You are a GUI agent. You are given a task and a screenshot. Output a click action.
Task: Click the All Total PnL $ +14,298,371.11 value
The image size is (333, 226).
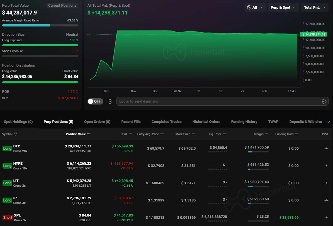tap(108, 13)
